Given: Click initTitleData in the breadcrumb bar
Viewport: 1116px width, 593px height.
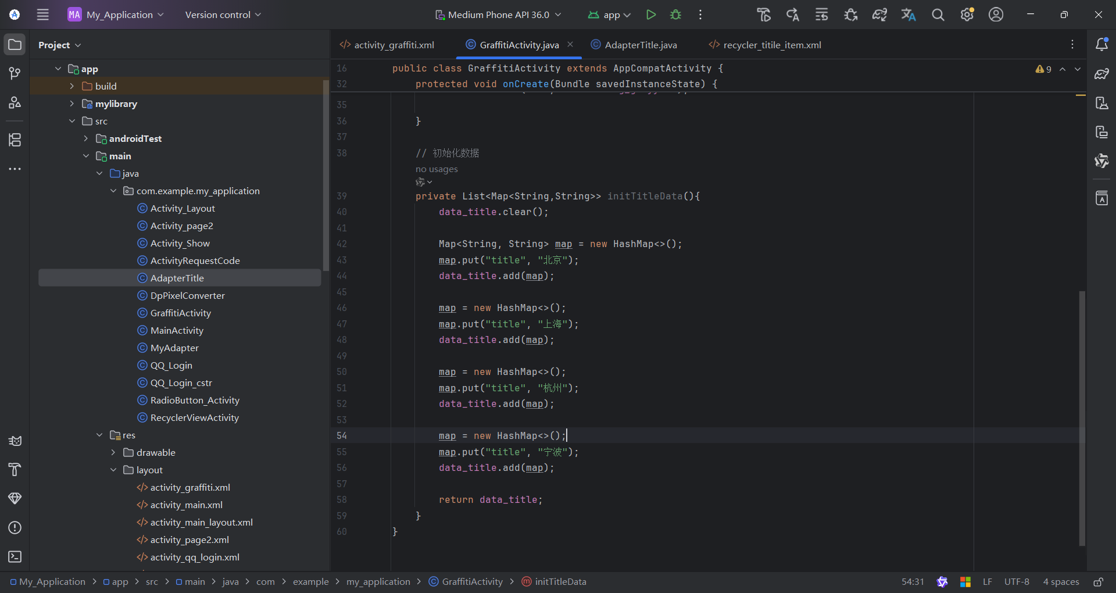Looking at the screenshot, I should [560, 581].
